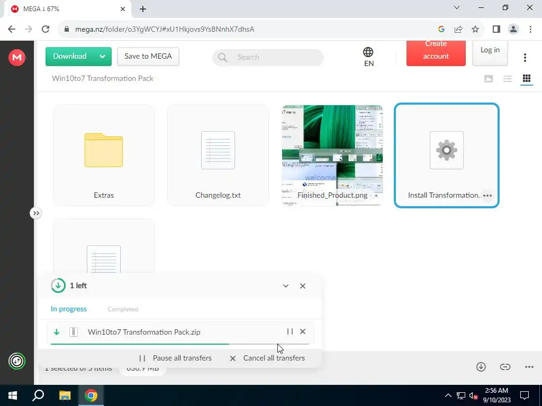Screen dimensions: 542x406
Task: Focus the Search input field
Action: pos(268,57)
